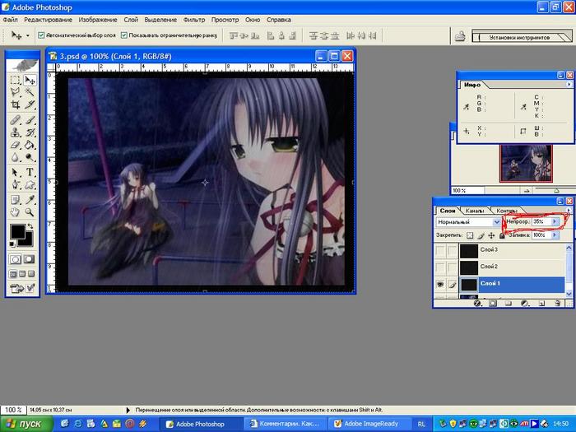Select the Custom Shape tool
This screenshot has height=432, width=576.
[30, 185]
